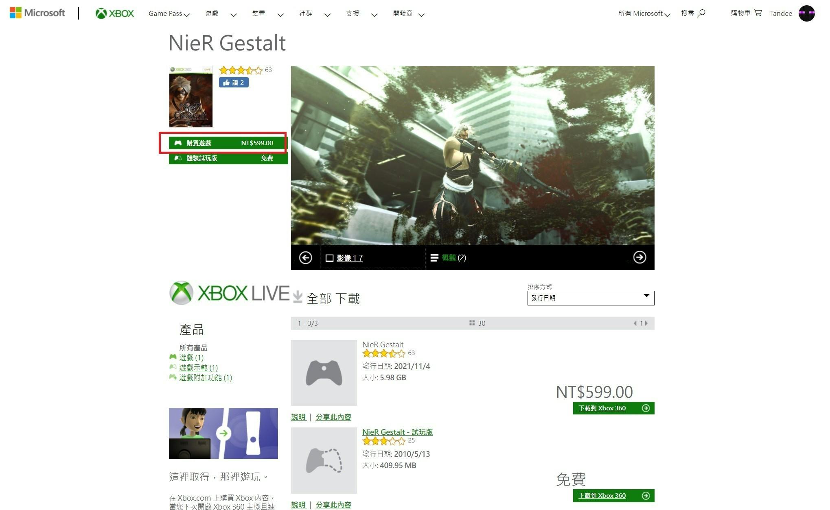Open the 遊戲 navigation menu

pos(221,14)
